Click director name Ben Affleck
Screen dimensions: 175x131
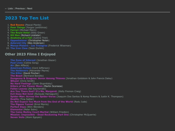(22, 65)
